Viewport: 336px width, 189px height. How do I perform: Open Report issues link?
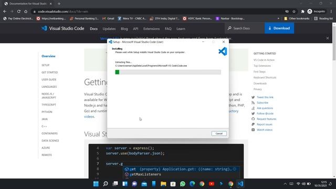click(265, 124)
